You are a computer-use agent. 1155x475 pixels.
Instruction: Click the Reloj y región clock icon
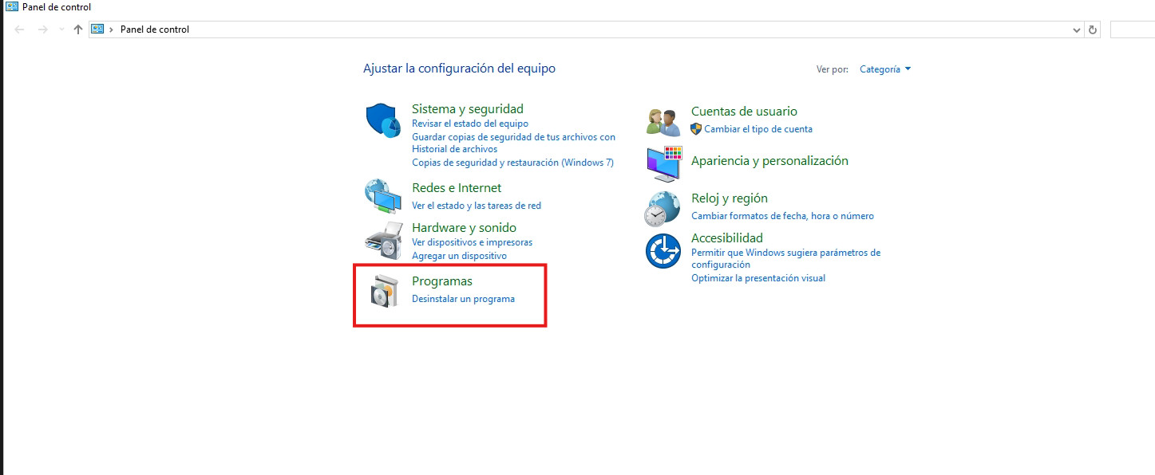pyautogui.click(x=663, y=209)
